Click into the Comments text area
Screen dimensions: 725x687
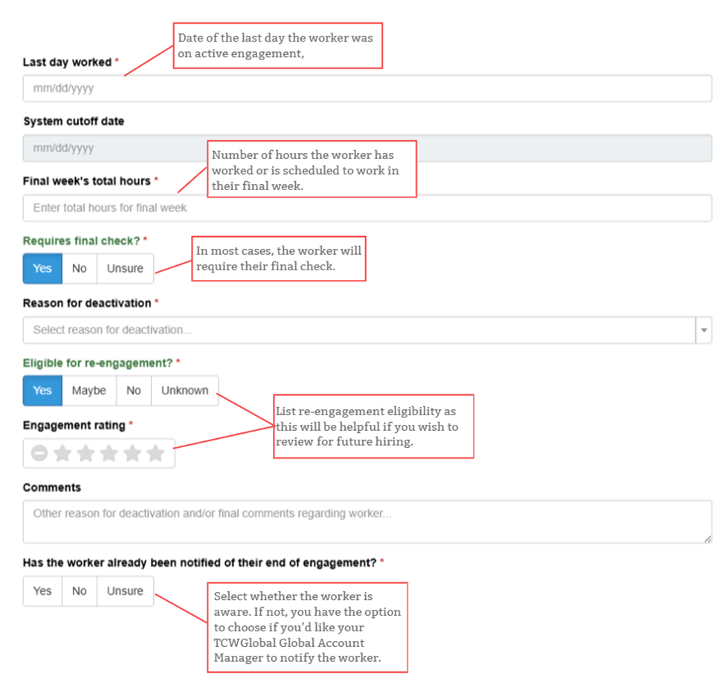coord(367,521)
